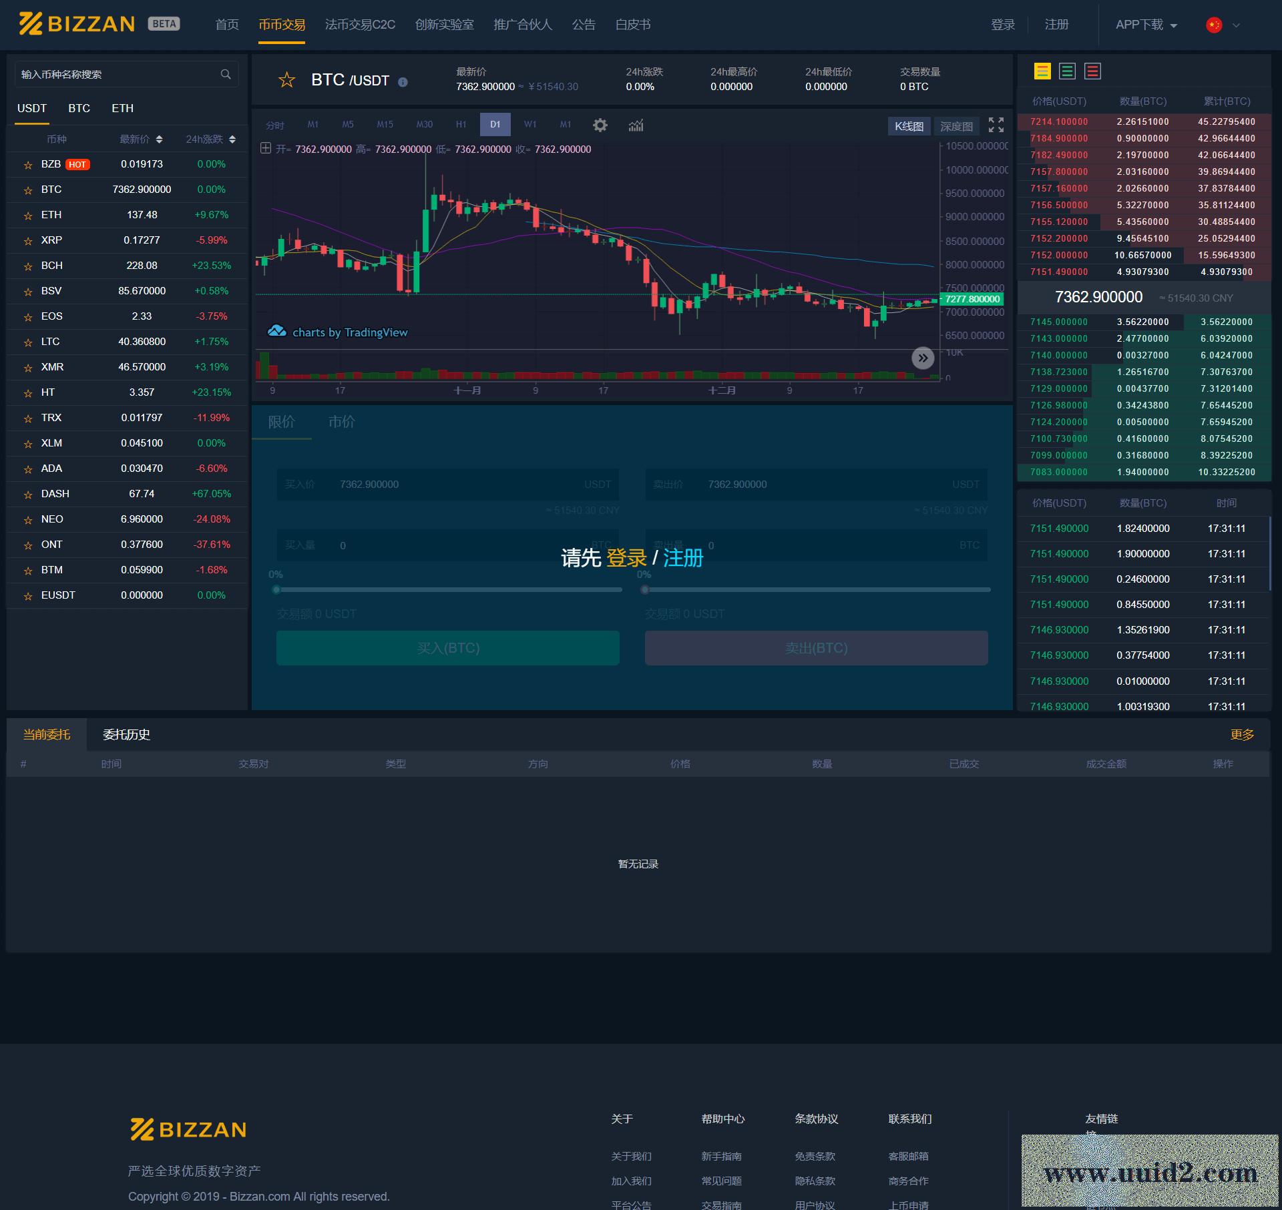Image resolution: width=1282 pixels, height=1210 pixels.
Task: Click the 最新价 sort arrows in coin list
Action: click(x=159, y=139)
